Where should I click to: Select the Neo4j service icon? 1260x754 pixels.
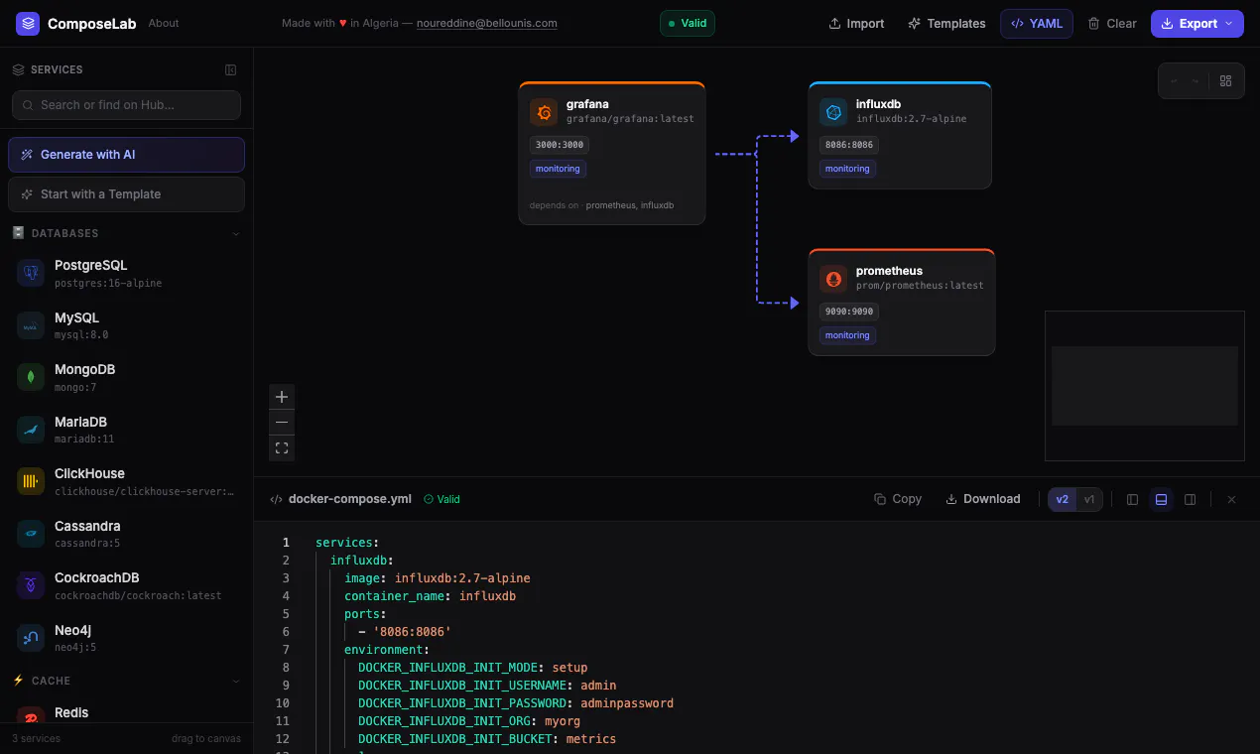tap(31, 638)
